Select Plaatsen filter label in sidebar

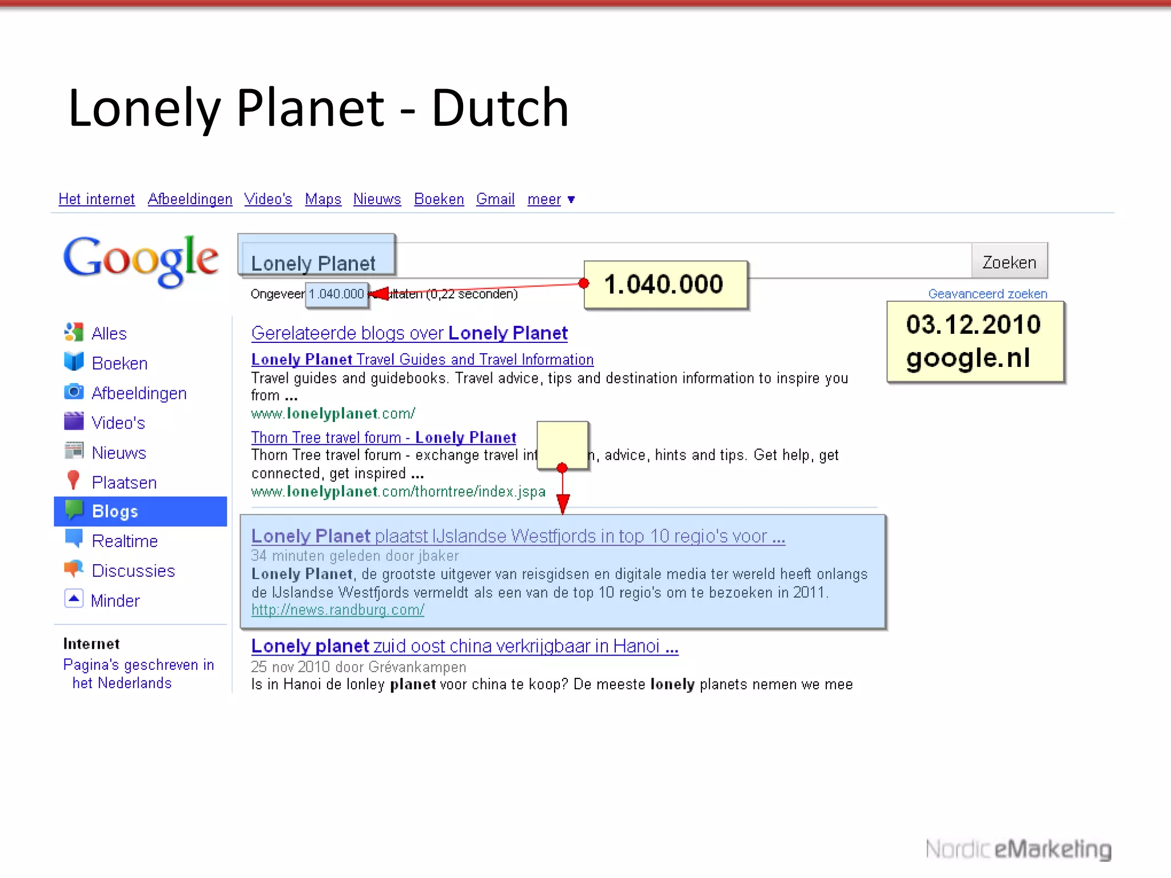tap(124, 482)
